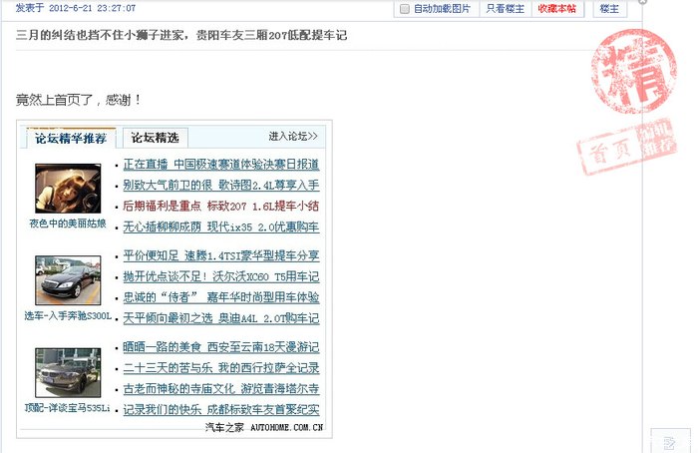Open the BMW 535Li car thumbnail

coord(68,373)
